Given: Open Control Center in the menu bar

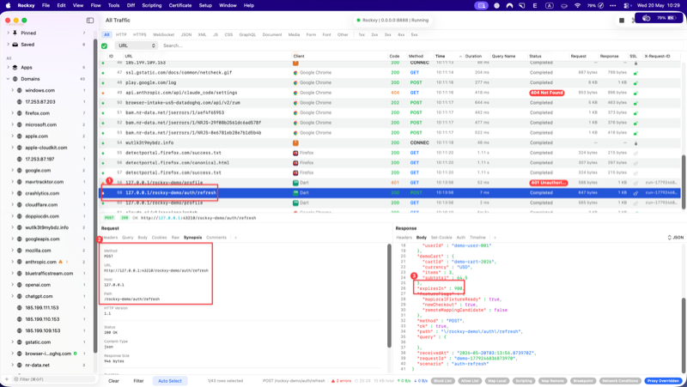Looking at the screenshot, I should tap(627, 6).
